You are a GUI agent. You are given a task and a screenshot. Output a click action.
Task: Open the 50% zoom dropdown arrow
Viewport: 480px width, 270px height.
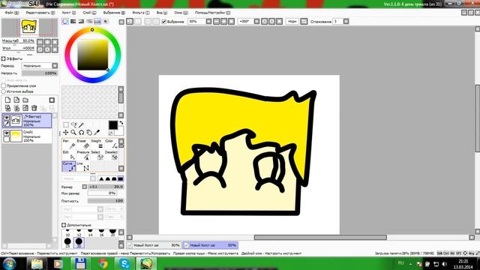208,22
